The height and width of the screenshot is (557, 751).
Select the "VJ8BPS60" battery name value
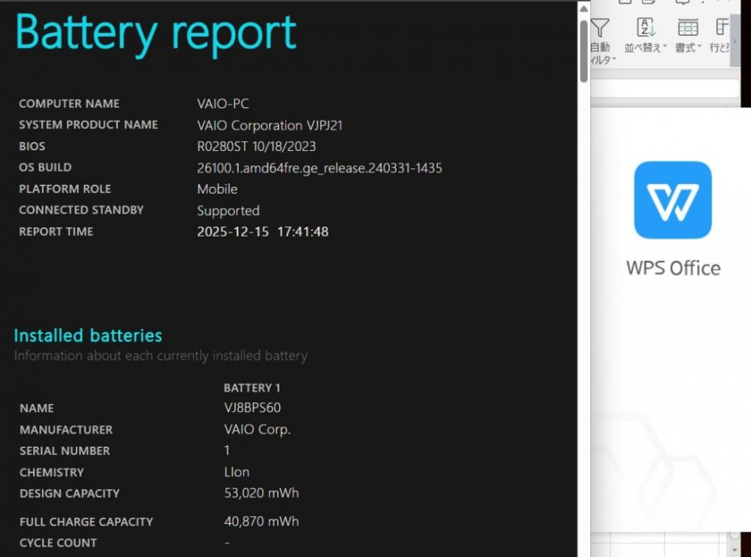[252, 408]
